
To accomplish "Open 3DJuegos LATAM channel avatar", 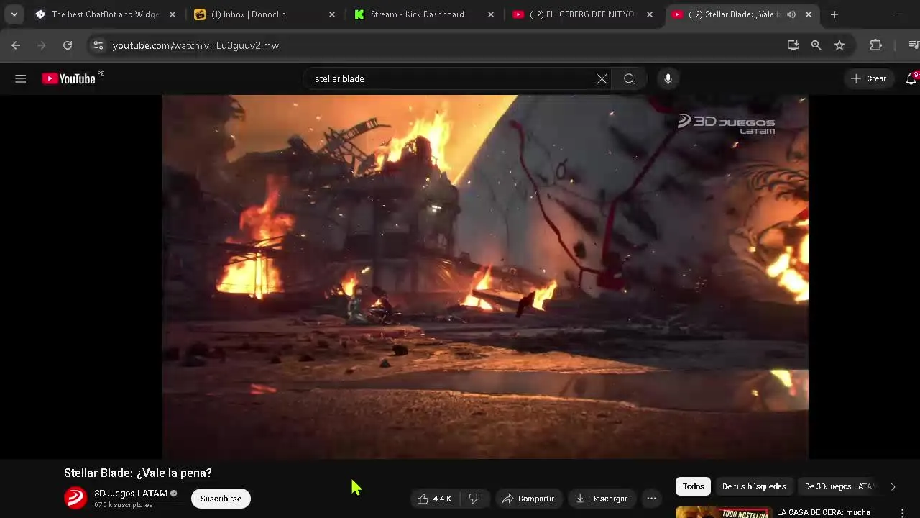I will tap(75, 498).
